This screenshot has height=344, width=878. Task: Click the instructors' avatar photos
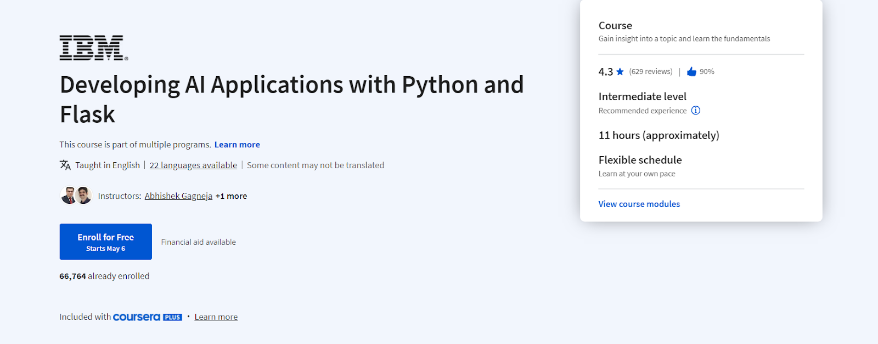coord(76,195)
